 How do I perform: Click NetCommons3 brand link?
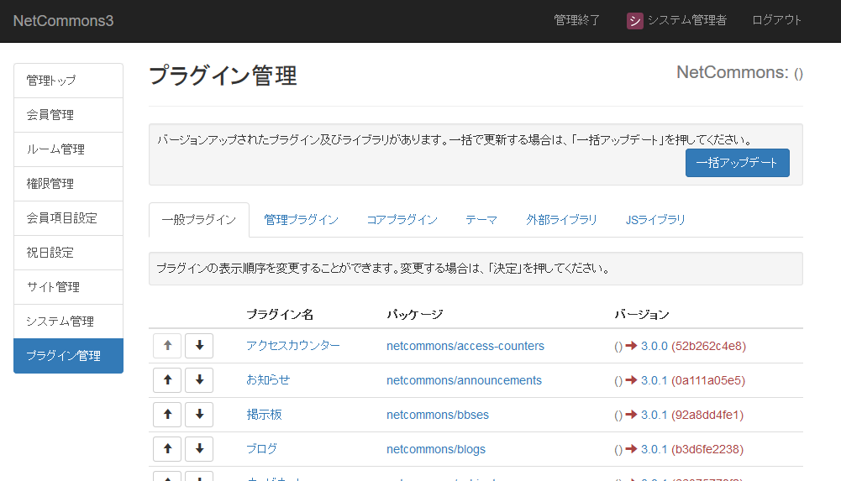[63, 21]
